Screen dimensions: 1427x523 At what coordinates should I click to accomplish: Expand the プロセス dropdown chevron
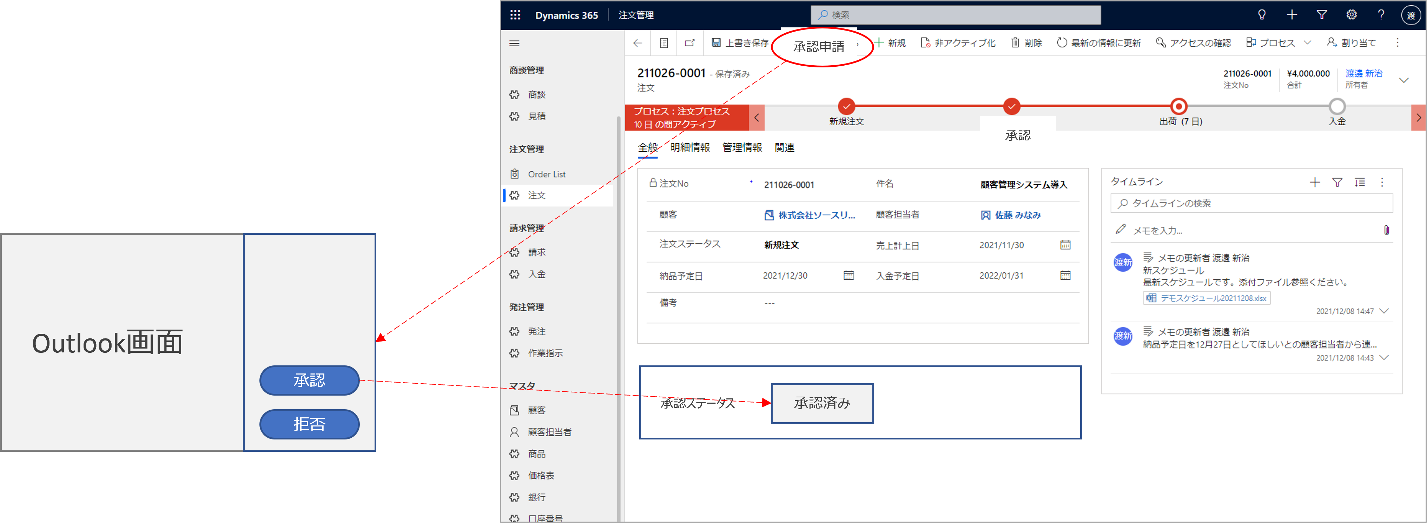click(1308, 43)
